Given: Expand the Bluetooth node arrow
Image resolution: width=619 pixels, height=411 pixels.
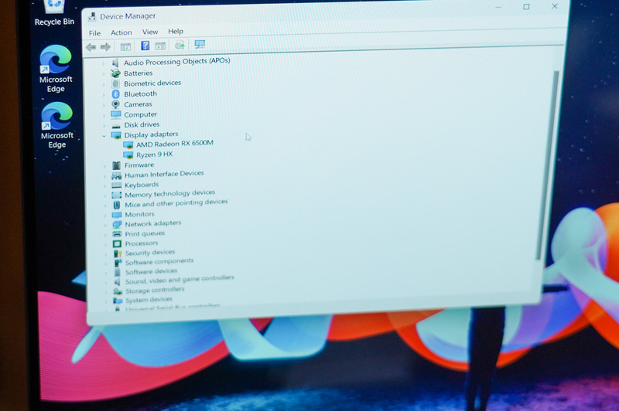Looking at the screenshot, I should click(104, 94).
